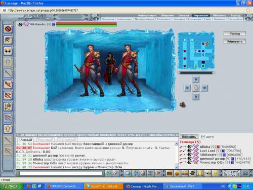Screen dimensions: 253x190
Task: Open the Персонаж top menu item
Action: coord(200,16)
